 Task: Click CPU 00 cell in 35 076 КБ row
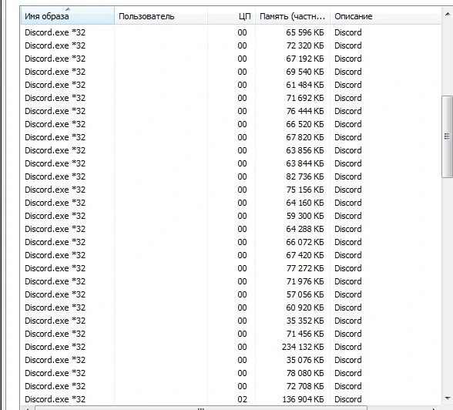pyautogui.click(x=242, y=360)
